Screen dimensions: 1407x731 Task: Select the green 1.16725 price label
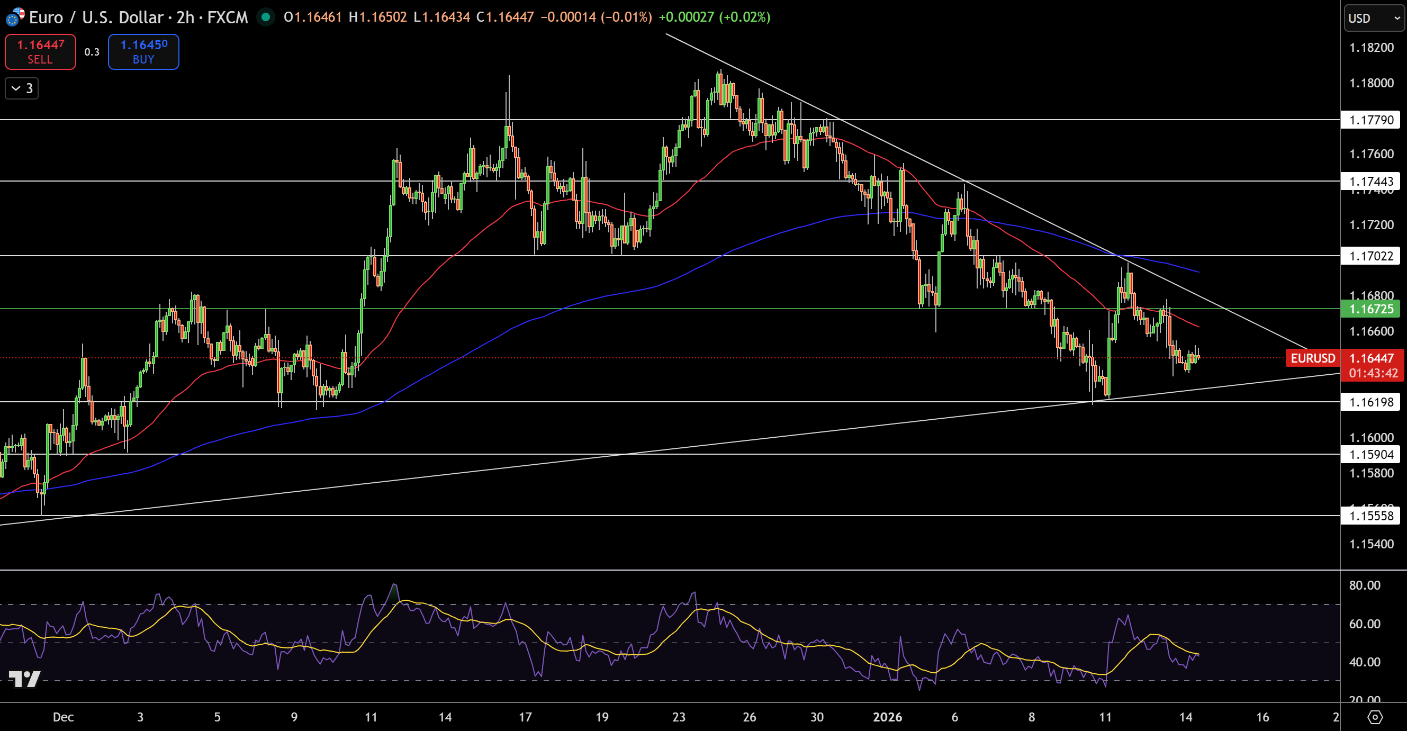coord(1371,309)
